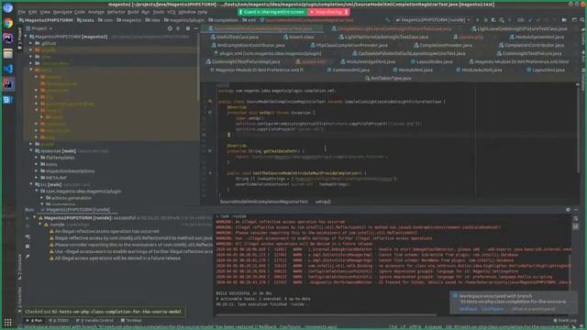
Task: Click gutter run icon beside class declaration
Action: (210, 102)
